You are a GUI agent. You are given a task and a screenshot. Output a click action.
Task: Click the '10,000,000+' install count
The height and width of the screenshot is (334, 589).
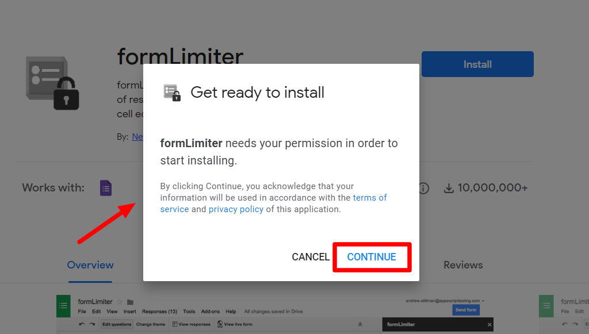[492, 187]
